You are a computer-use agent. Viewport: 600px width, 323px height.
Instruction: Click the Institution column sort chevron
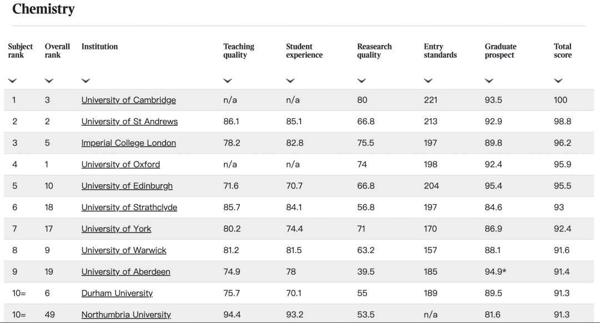(86, 81)
